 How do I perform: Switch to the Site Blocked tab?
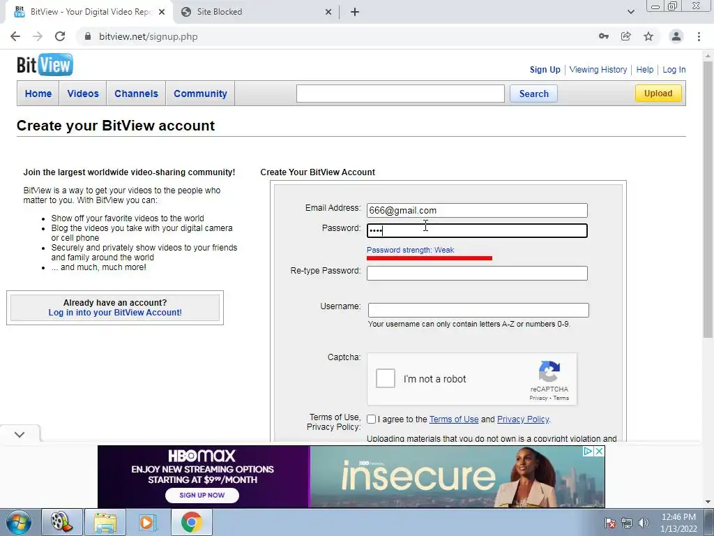tap(257, 12)
